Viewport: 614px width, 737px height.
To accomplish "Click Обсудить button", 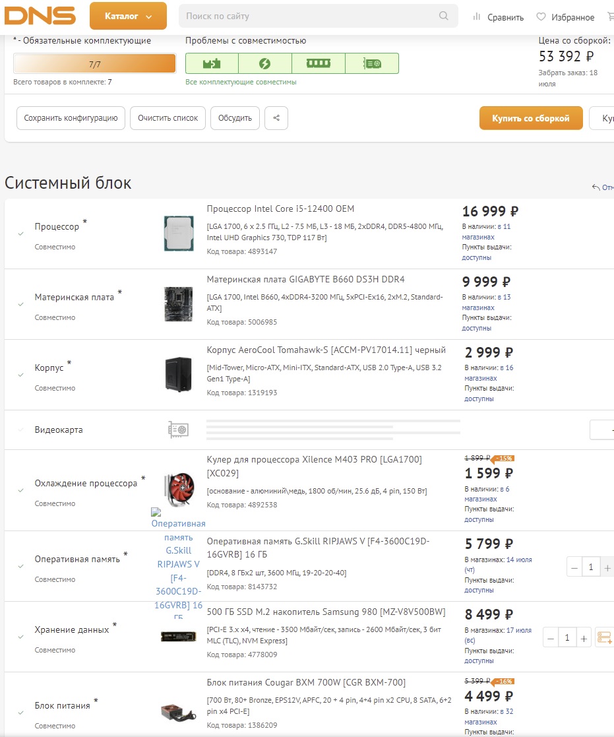I will [235, 118].
